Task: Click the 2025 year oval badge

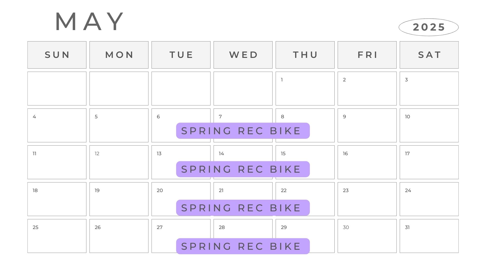Action: coord(429,27)
